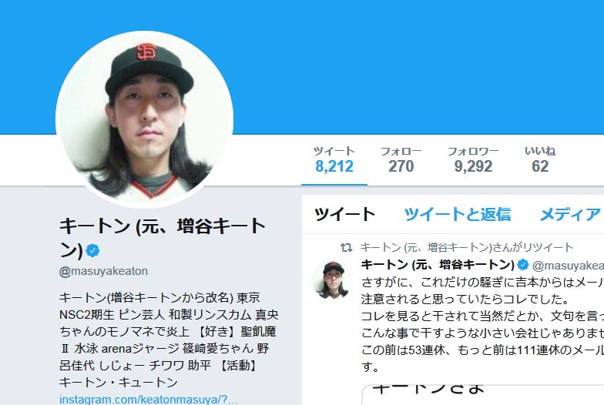Screen dimensions: 604x405
Task: Open the instagram.com/keatonmasuya link
Action: [x=148, y=399]
